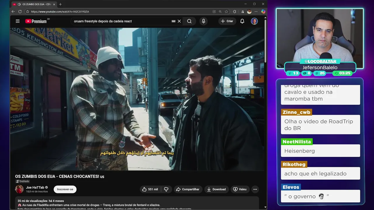Open Joe HaTTab channel avatar

pos(19,189)
